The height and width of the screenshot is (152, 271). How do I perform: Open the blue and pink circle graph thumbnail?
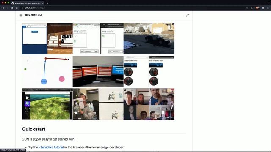47,71
